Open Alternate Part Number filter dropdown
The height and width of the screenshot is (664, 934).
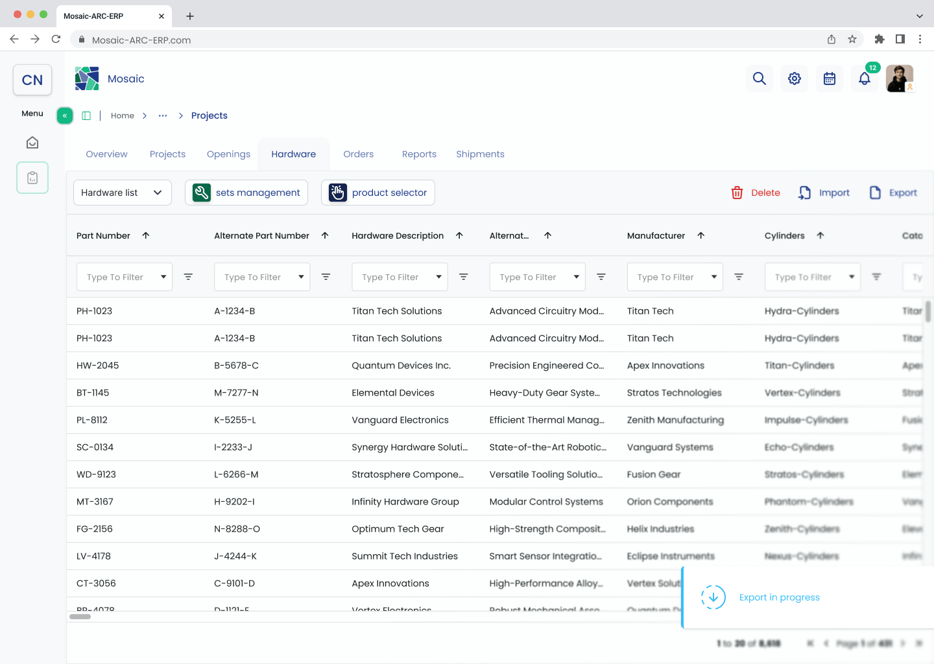coord(262,277)
